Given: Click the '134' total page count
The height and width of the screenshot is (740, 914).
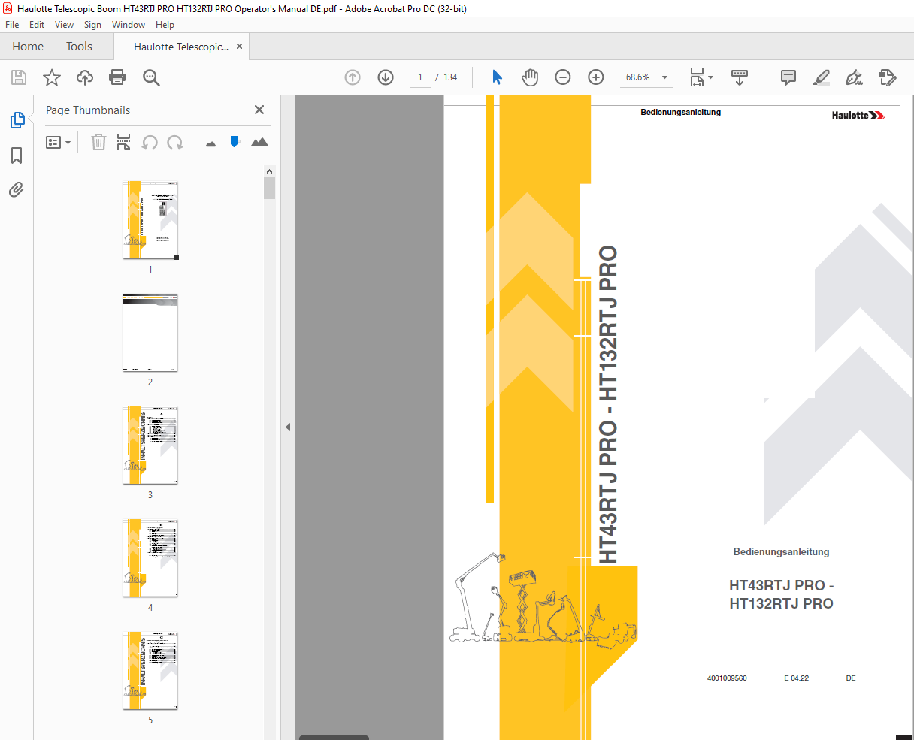Looking at the screenshot, I should [450, 77].
